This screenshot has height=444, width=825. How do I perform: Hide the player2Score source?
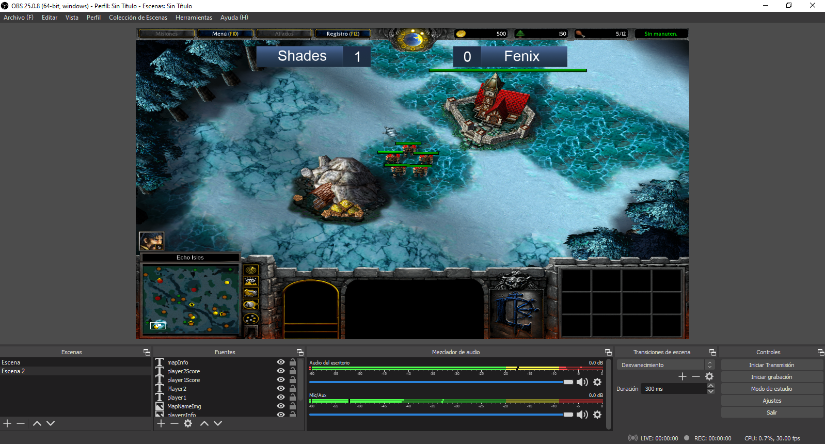tap(281, 371)
